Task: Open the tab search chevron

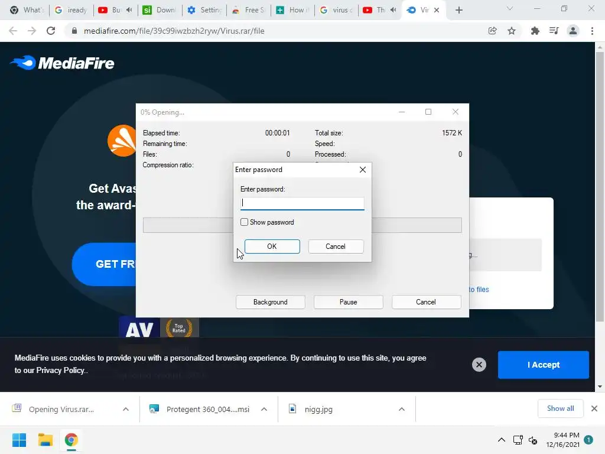Action: coord(510,8)
